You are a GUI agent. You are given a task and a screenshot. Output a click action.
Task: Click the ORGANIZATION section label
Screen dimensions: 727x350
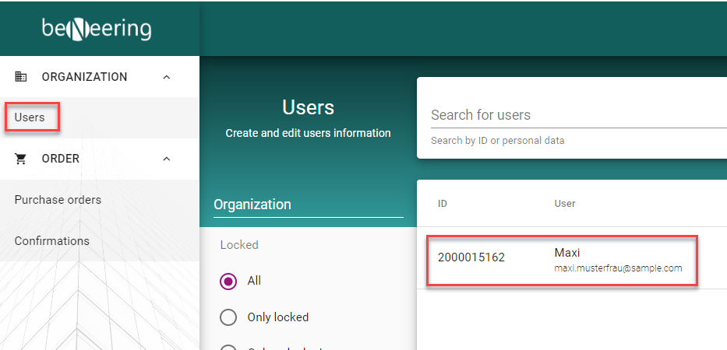click(x=84, y=77)
